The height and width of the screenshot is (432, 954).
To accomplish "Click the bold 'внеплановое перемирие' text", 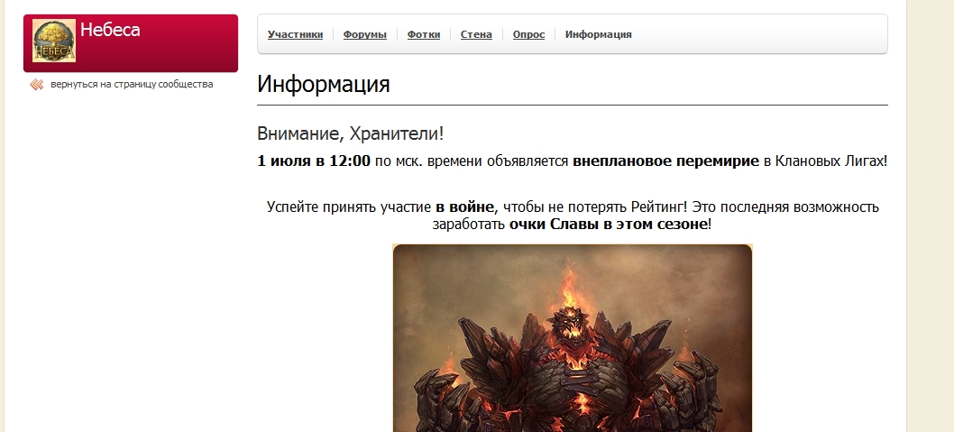I will point(665,161).
